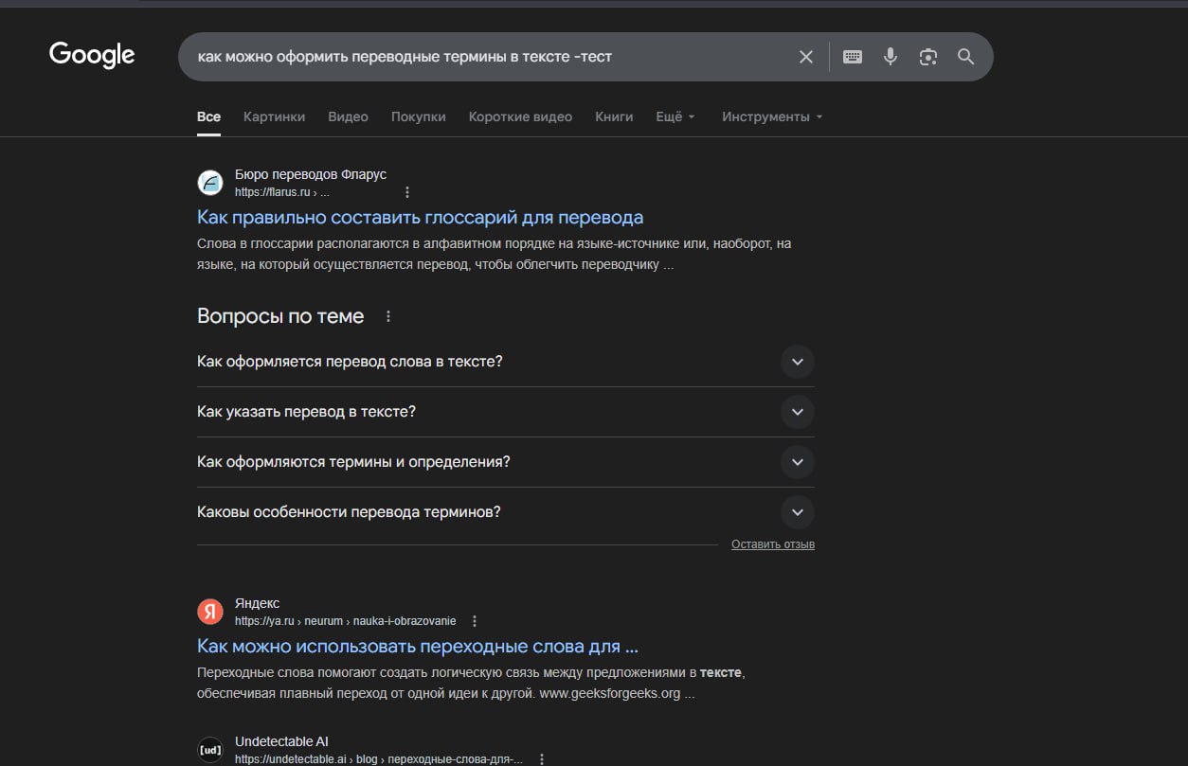Open the 'Ещё' dropdown menu
1188x766 pixels.
[x=675, y=116]
